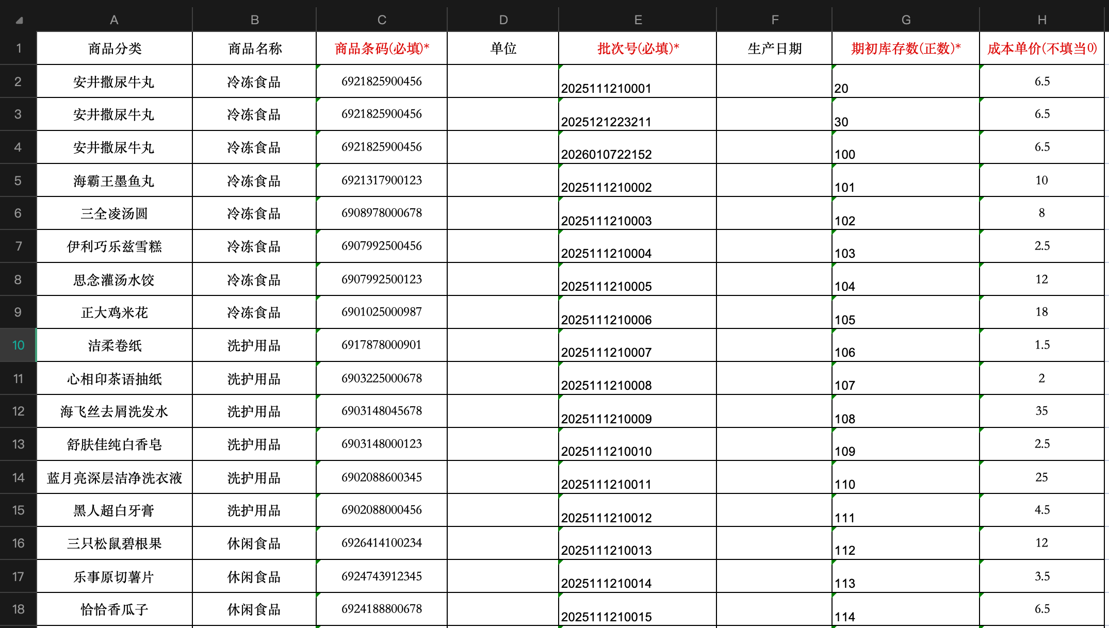Select the 生产日期 header cell
Screen dimensions: 1109x628
pos(774,48)
